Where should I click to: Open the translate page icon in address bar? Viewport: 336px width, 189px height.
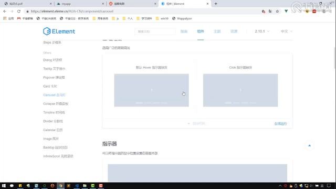coord(270,11)
